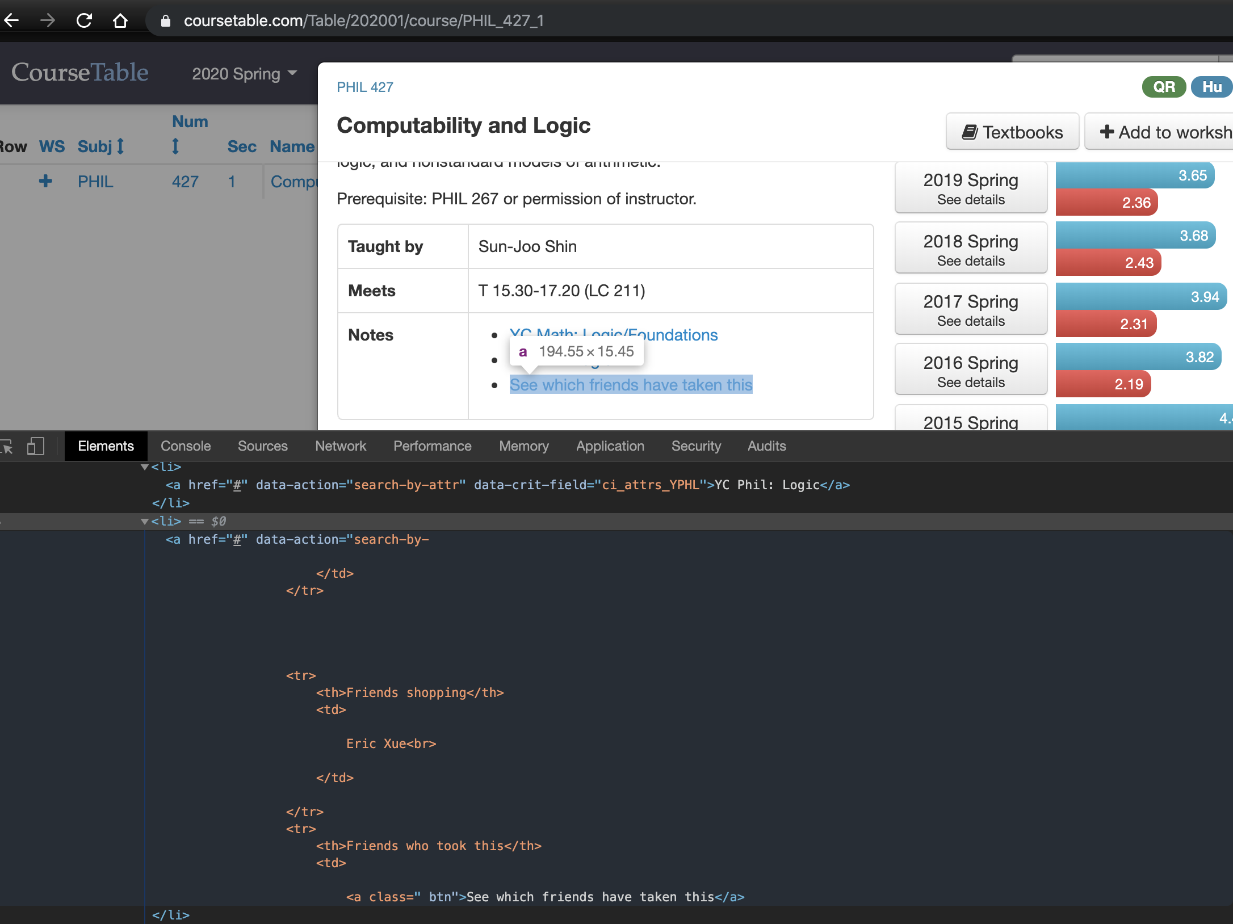The height and width of the screenshot is (924, 1233).
Task: Click the green QR badge
Action: click(1163, 86)
